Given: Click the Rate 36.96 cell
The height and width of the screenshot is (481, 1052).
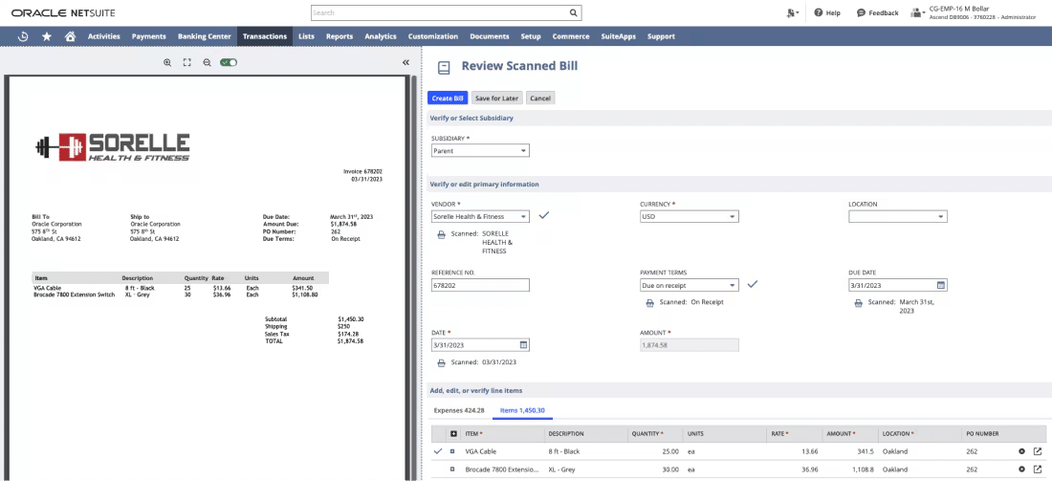Looking at the screenshot, I should pos(795,470).
